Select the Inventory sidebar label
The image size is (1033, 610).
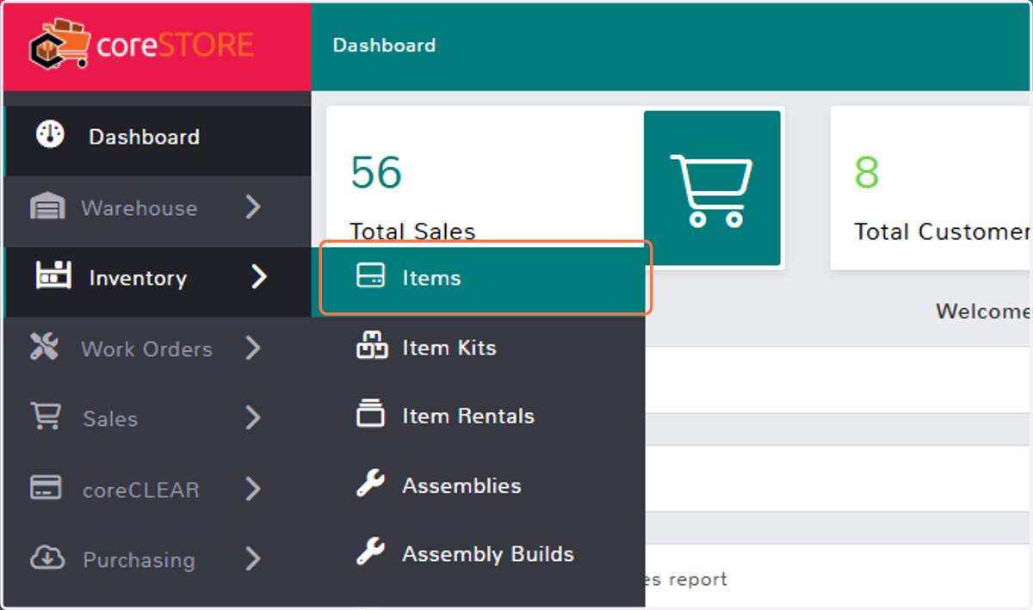138,278
